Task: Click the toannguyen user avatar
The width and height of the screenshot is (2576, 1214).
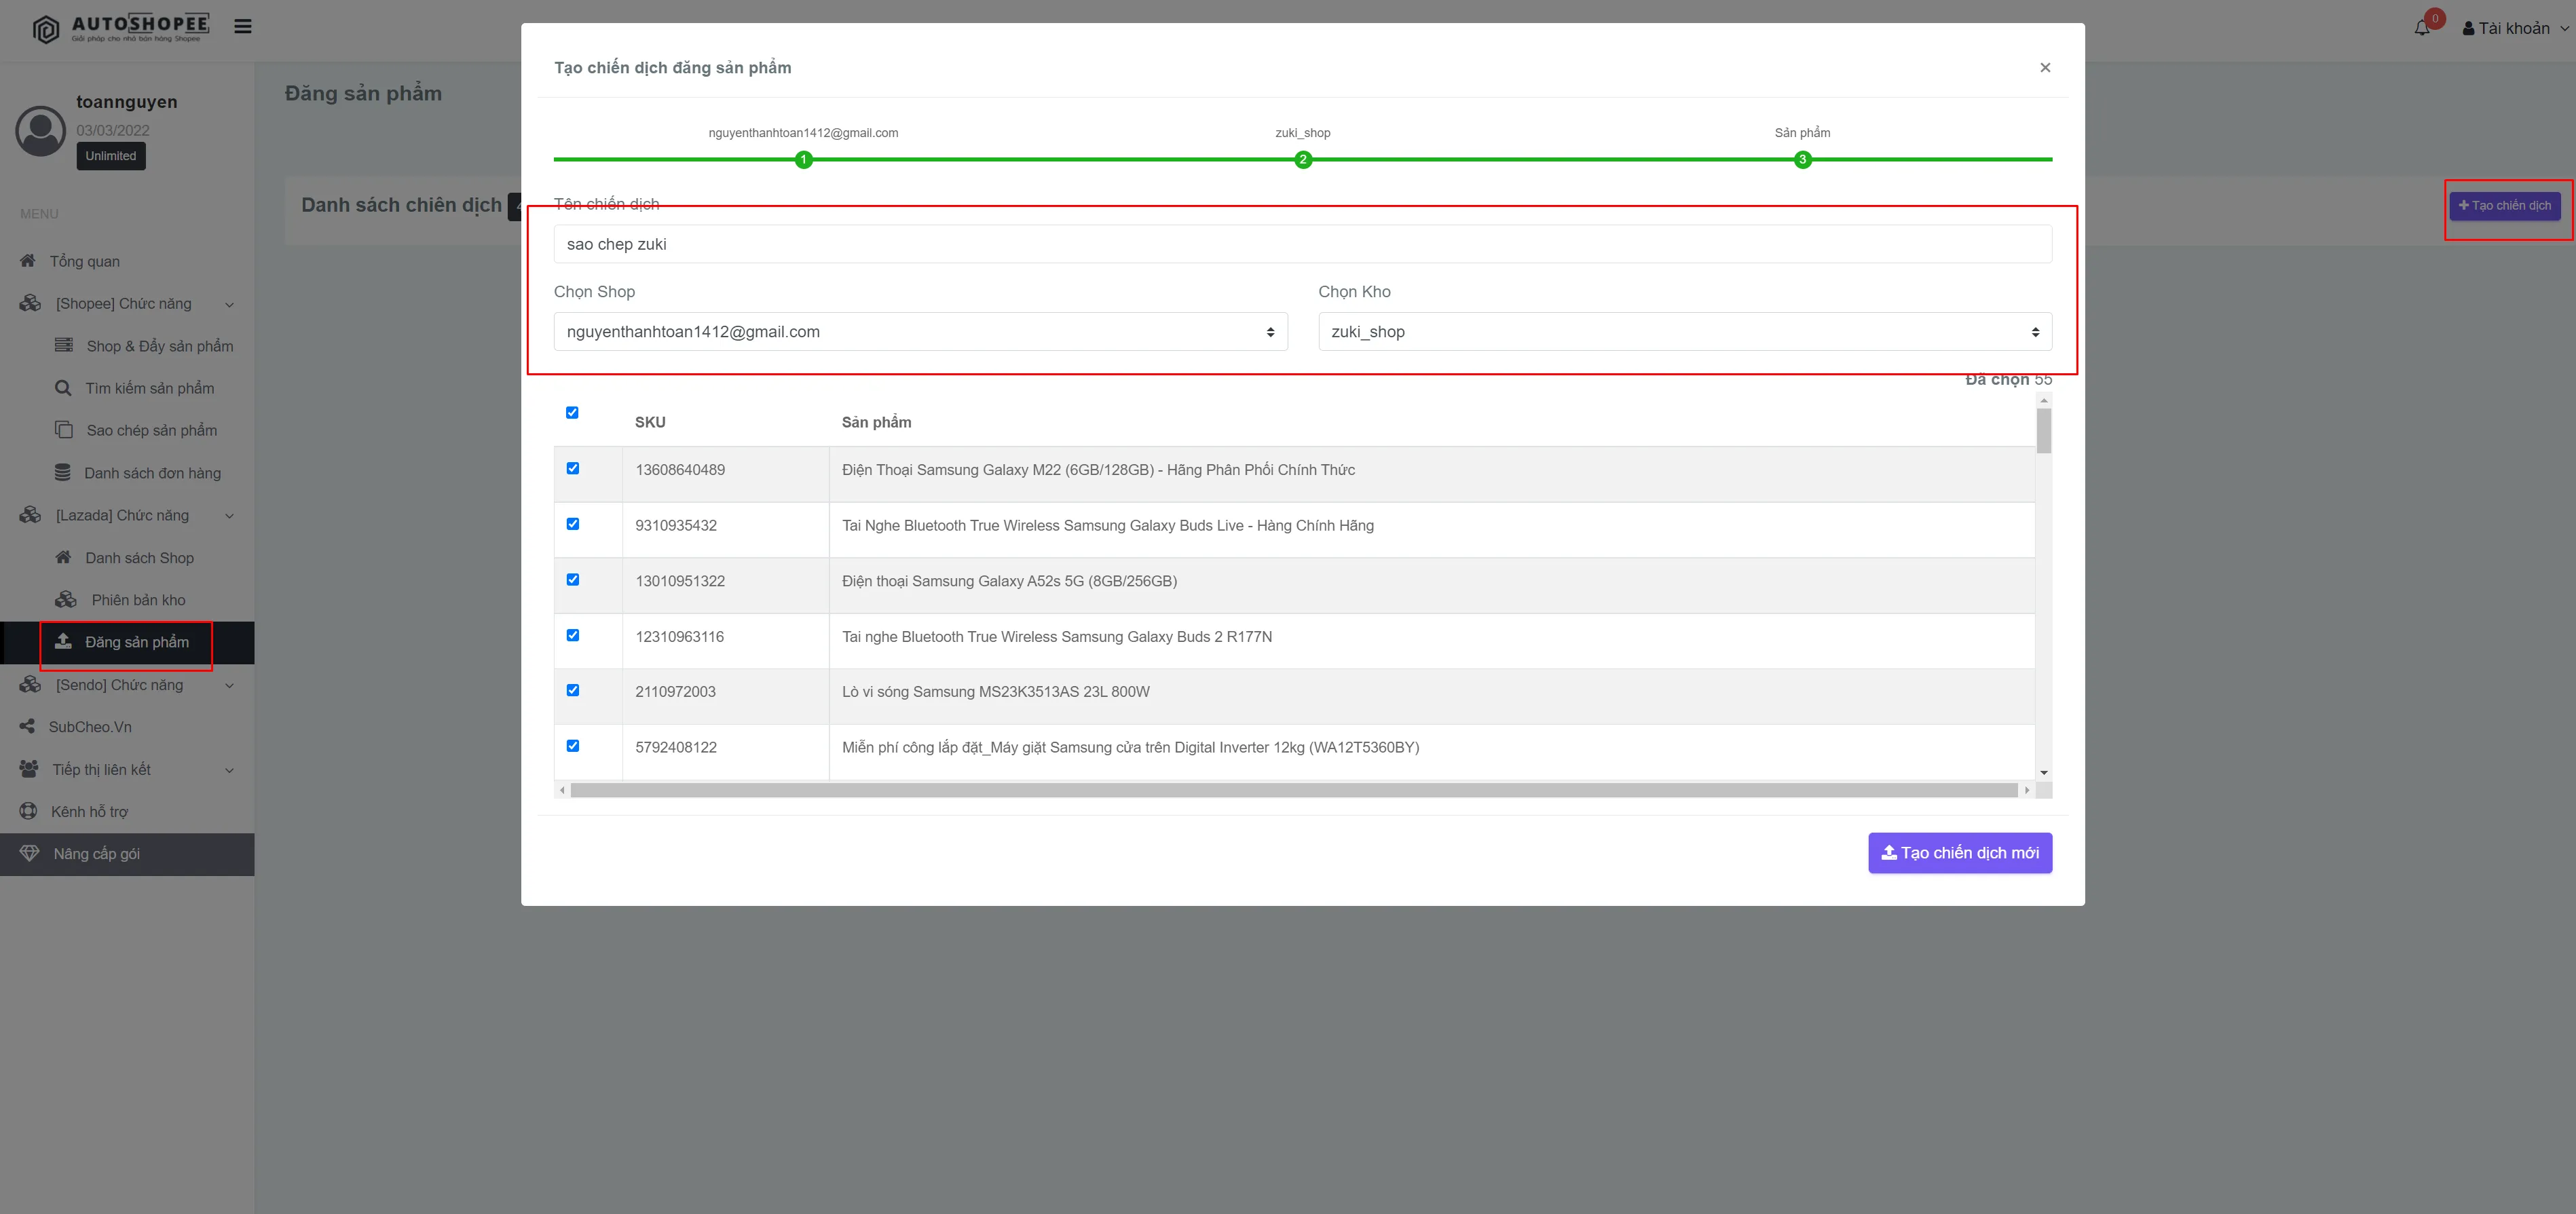Action: [x=41, y=131]
